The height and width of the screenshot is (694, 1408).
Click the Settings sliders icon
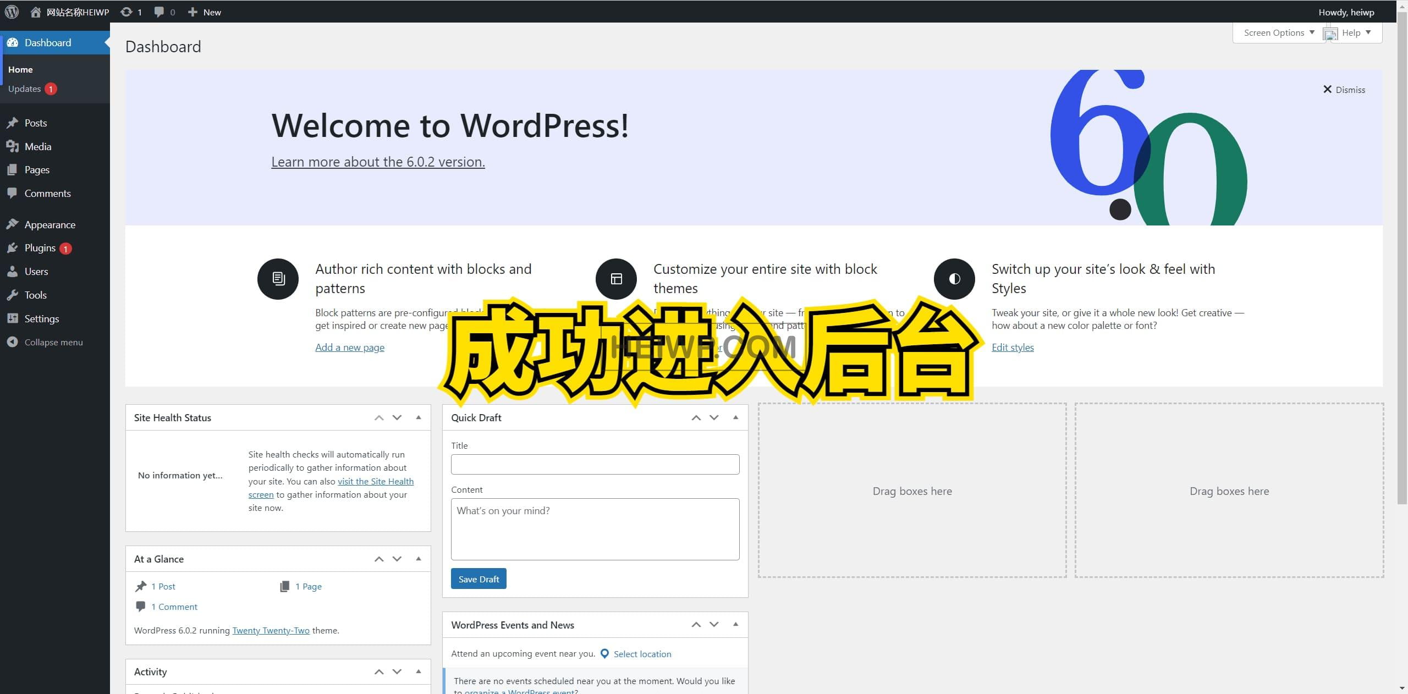[x=13, y=318]
